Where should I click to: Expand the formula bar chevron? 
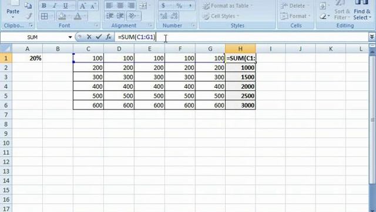tap(372, 37)
